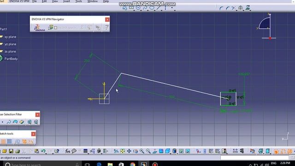Toggle Dimensional Constraints in Sketch tools
Viewport: 295px width, 166px height.
[31, 142]
